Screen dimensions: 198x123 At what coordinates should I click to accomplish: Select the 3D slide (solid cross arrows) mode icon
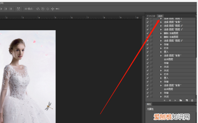pyautogui.click(x=52, y=9)
